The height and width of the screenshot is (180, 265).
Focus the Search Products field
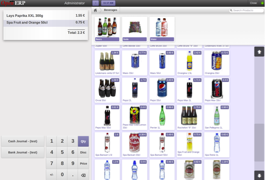pyautogui.click(x=246, y=10)
